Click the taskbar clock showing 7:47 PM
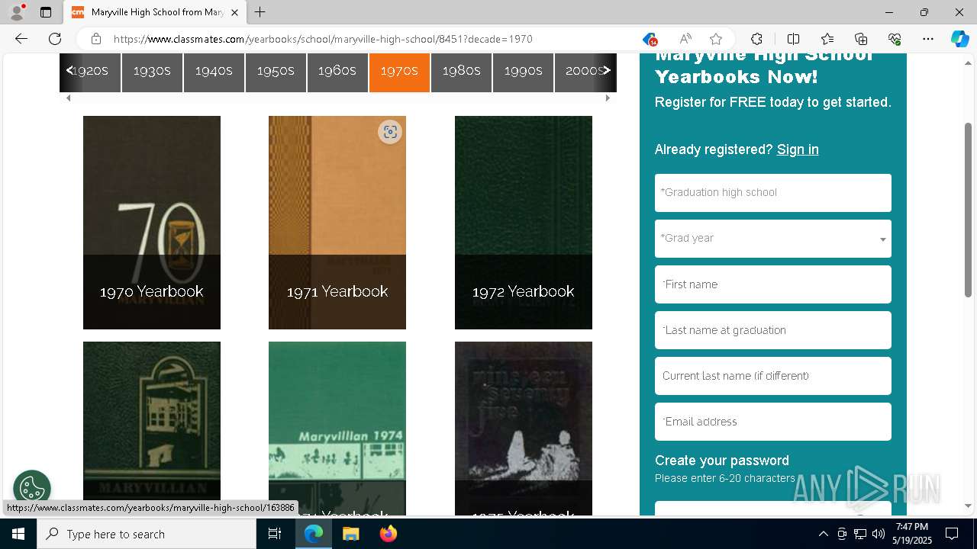The image size is (977, 549). (913, 534)
